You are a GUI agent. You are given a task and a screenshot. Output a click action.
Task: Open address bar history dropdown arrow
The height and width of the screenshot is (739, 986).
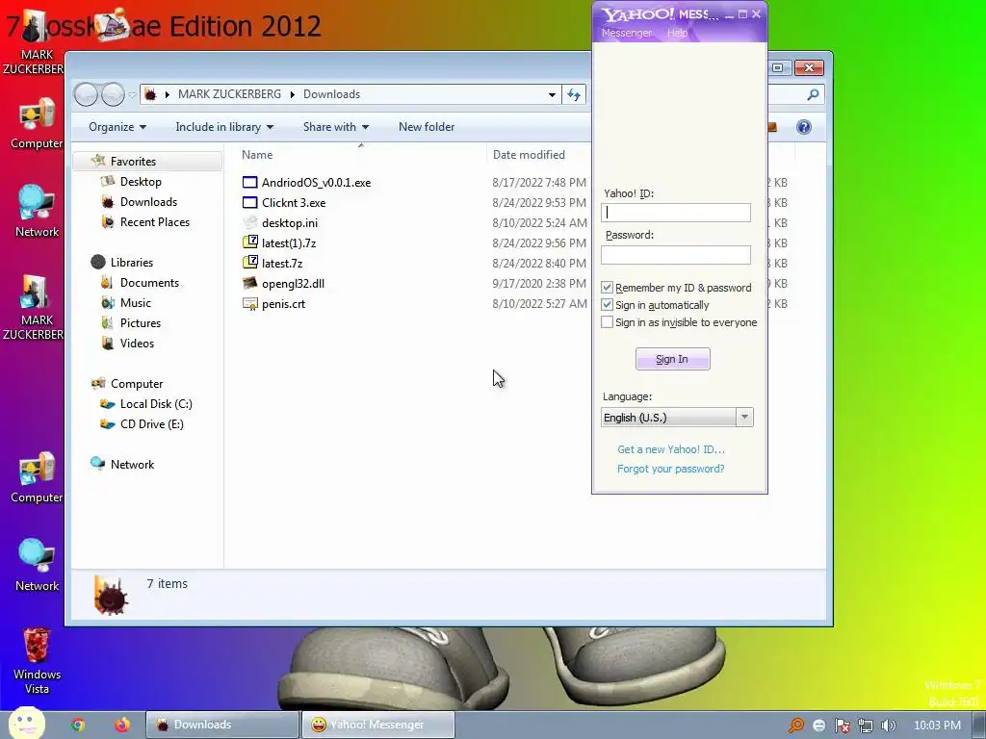pyautogui.click(x=552, y=95)
